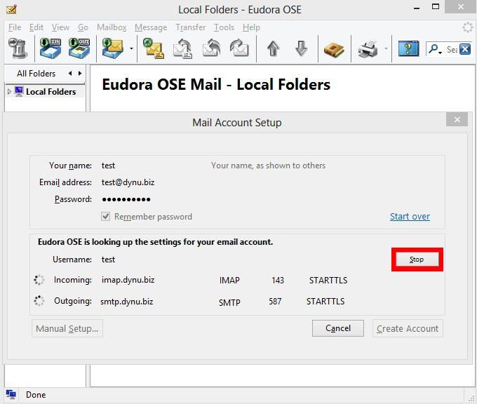Open the Tools menu

click(224, 27)
